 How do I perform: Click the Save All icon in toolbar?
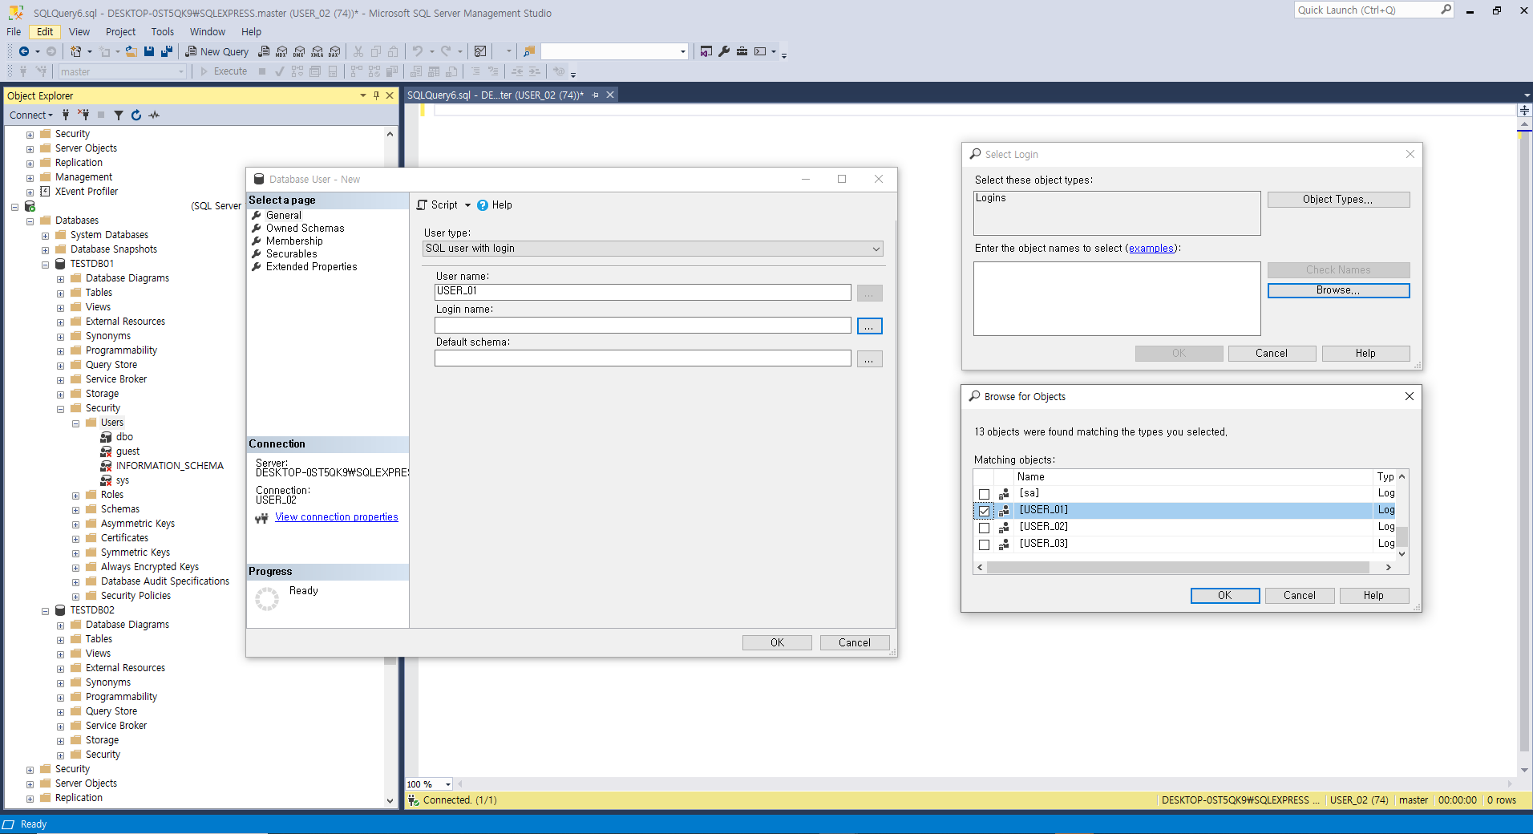click(x=167, y=51)
